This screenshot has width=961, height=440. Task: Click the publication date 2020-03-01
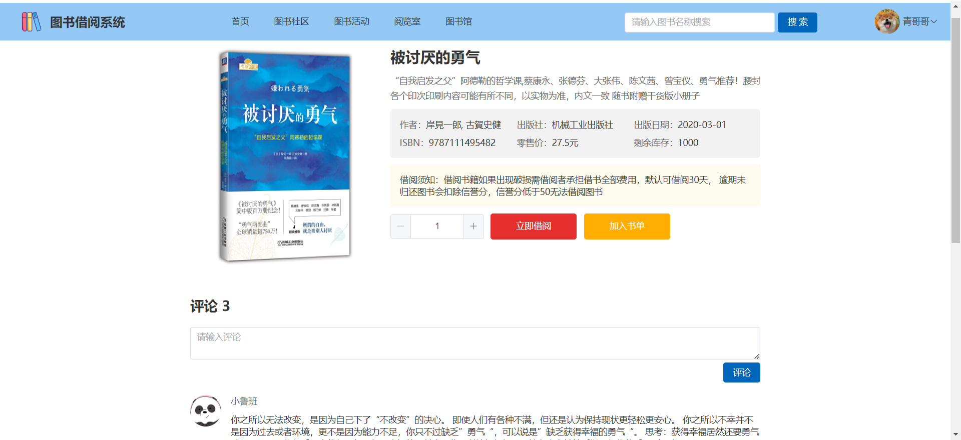[702, 125]
